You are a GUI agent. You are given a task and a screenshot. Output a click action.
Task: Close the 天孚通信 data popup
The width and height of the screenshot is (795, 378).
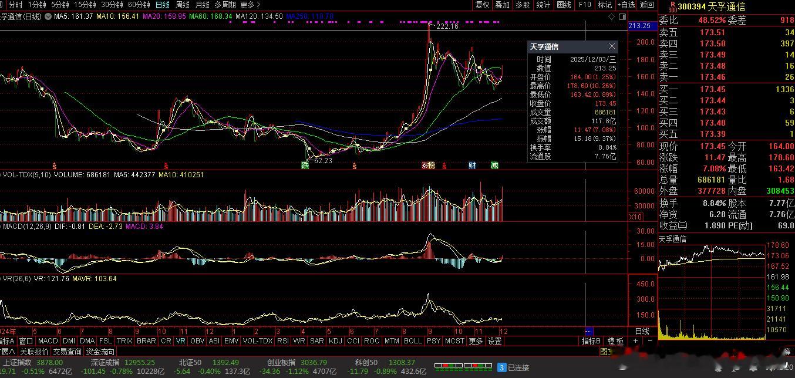tap(612, 46)
